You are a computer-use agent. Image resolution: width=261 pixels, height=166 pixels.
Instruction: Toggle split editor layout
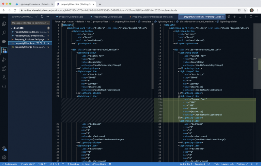coord(251,17)
